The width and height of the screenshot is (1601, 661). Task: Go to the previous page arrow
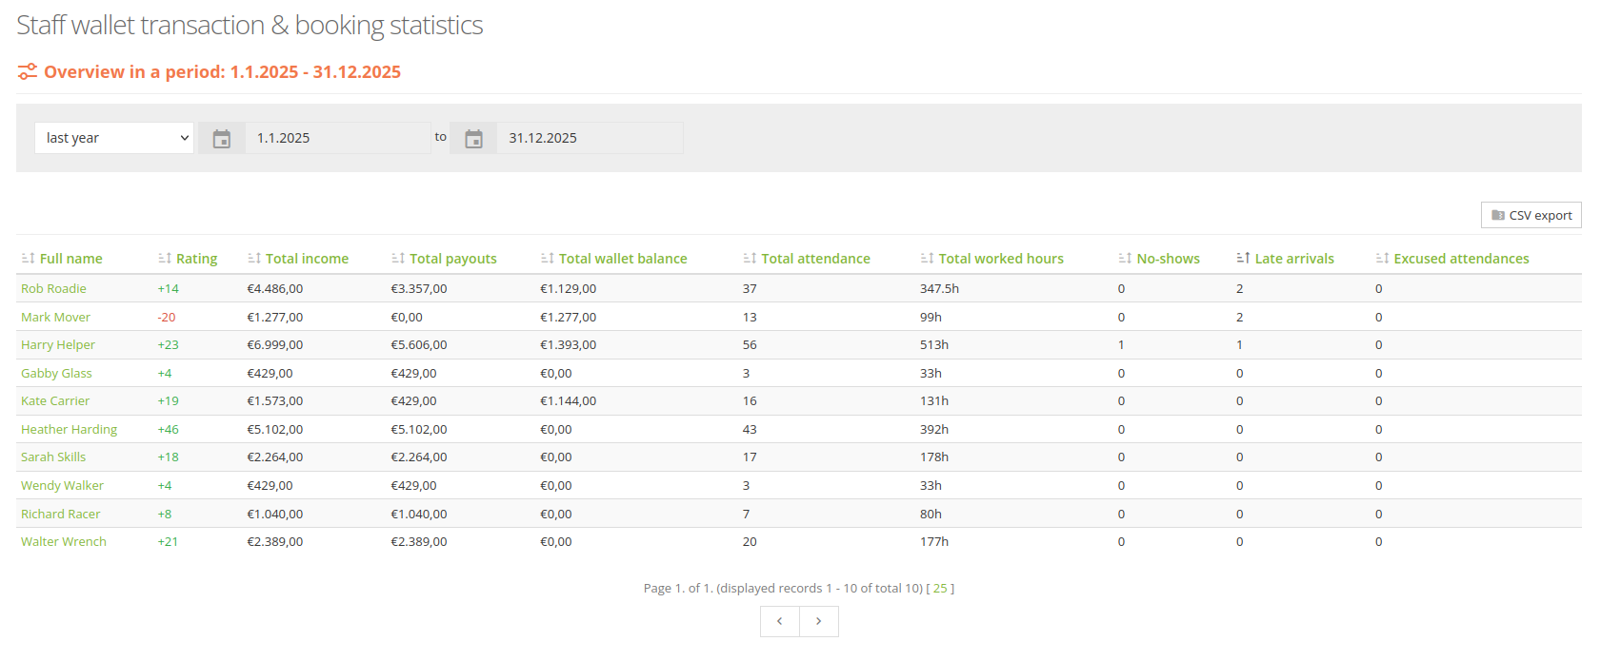pos(780,621)
